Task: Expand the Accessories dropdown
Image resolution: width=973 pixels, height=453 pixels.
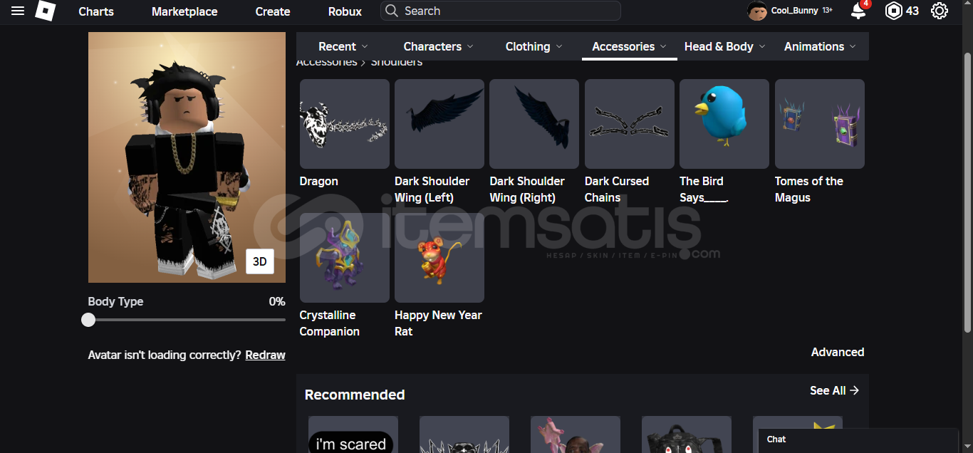Action: 630,46
